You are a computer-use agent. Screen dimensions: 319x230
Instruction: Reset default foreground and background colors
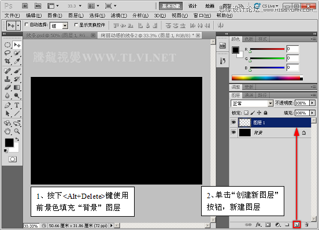click(6, 151)
